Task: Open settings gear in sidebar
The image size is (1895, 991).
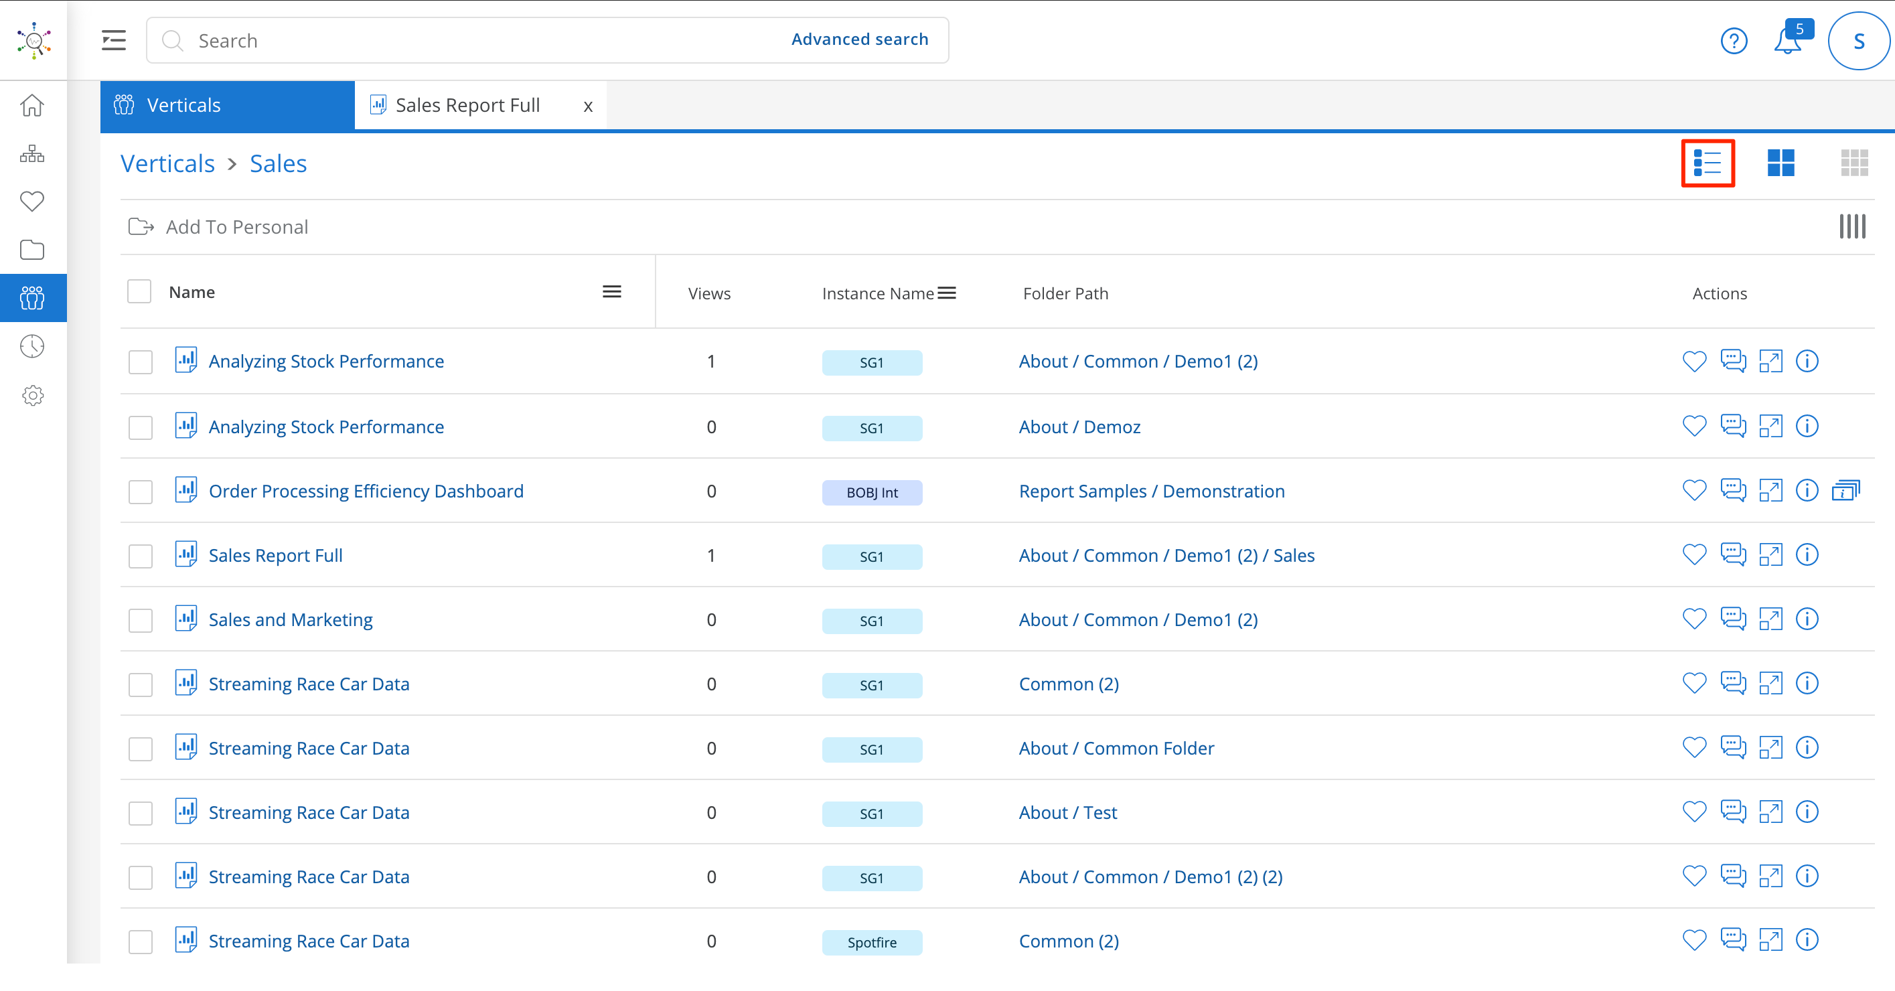Action: [32, 396]
